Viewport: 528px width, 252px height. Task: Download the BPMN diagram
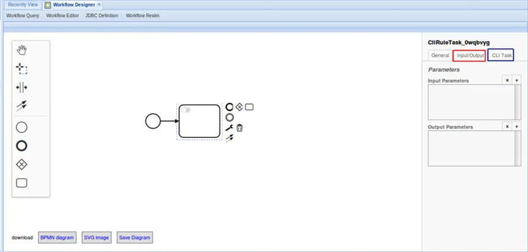(x=57, y=237)
